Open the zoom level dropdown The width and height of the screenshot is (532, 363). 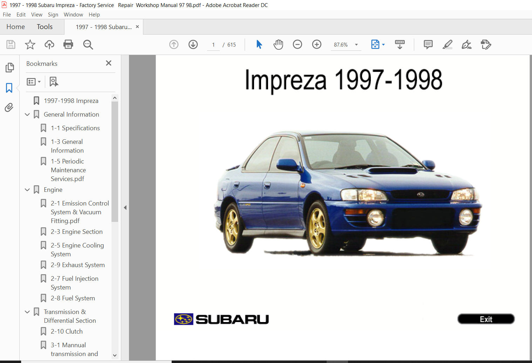coord(356,45)
